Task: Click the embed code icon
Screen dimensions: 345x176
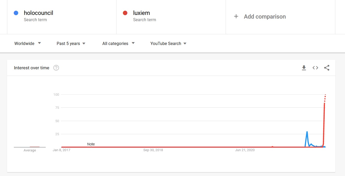Action: tap(315, 68)
